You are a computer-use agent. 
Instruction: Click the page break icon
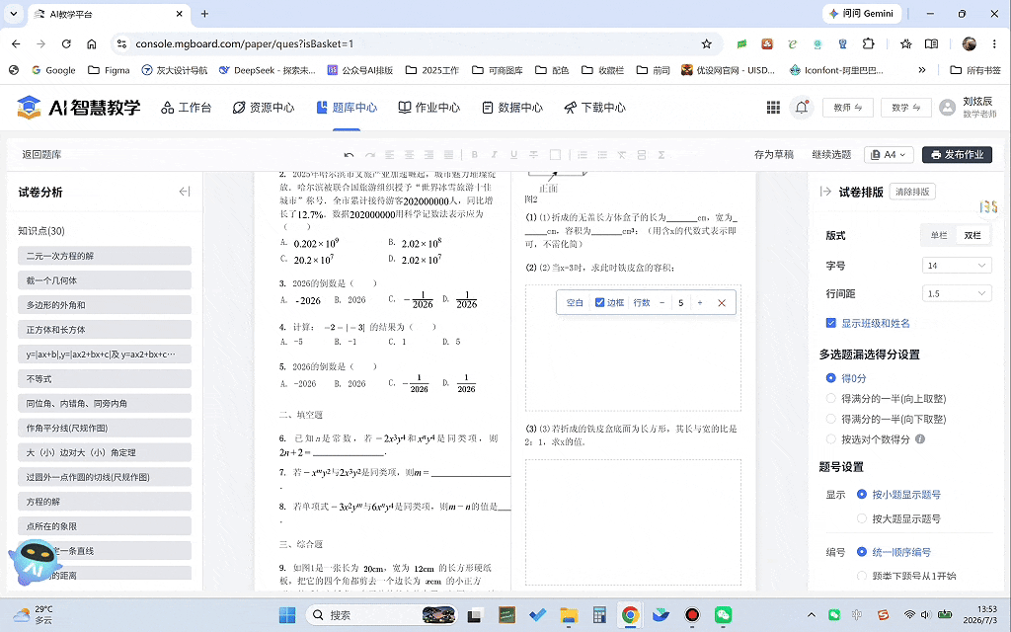pyautogui.click(x=642, y=155)
